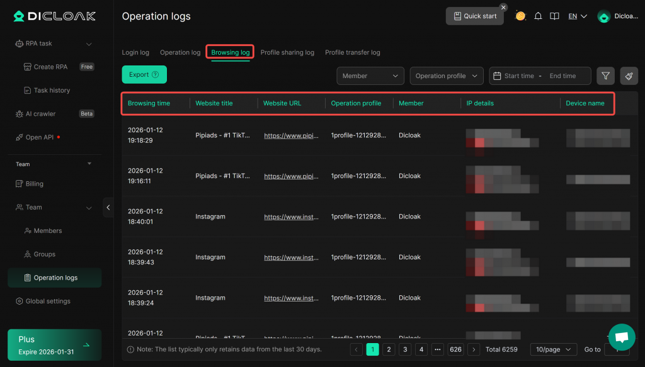The height and width of the screenshot is (367, 645).
Task: Click the notification bell icon
Action: click(538, 16)
